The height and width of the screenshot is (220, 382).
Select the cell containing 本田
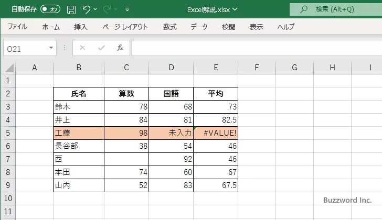79,172
